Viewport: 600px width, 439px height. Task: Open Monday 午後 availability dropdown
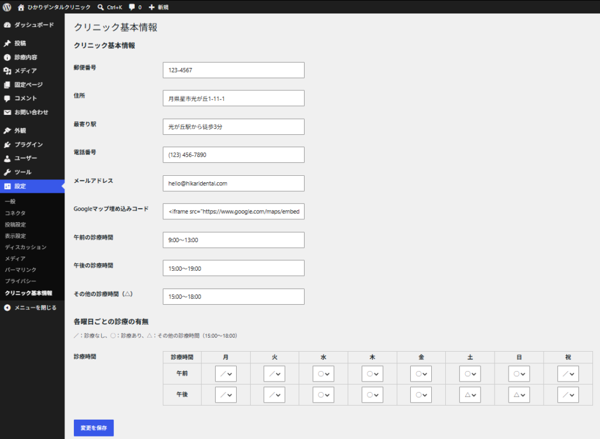point(226,395)
